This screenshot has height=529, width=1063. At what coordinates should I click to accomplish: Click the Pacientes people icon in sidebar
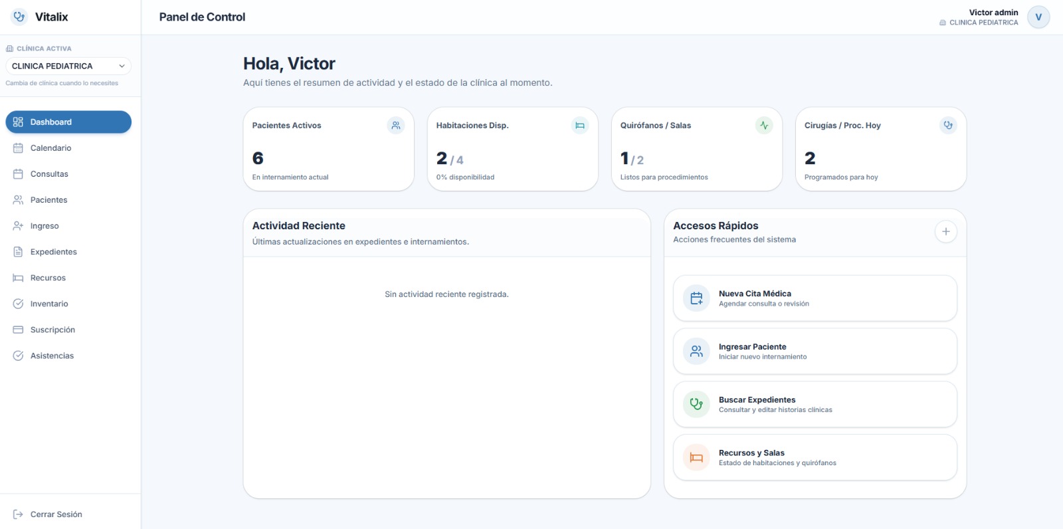[18, 199]
